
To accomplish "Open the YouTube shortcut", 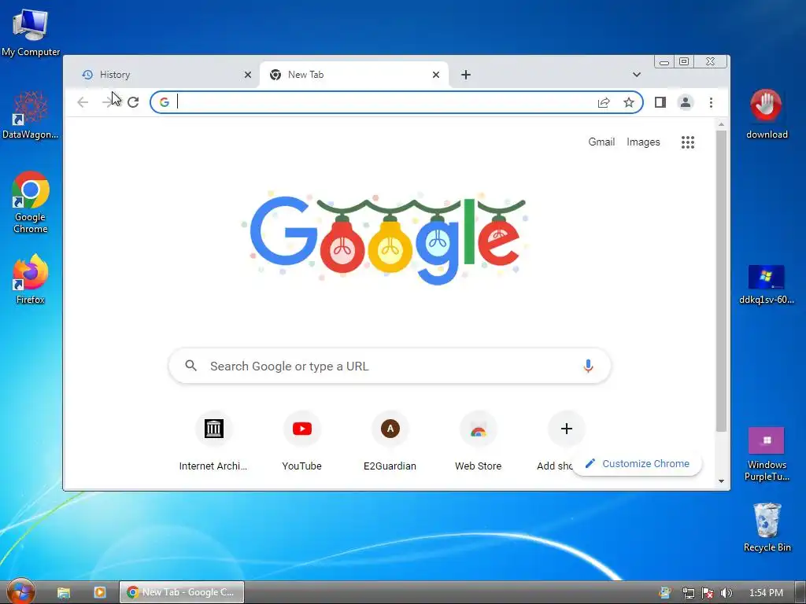I will click(301, 442).
